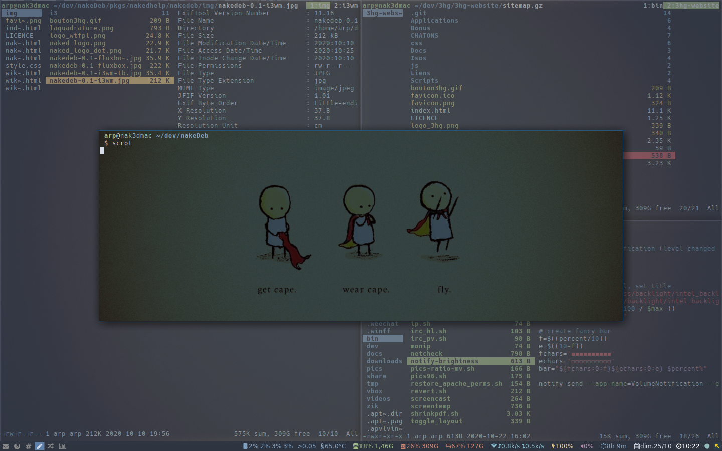Switch to tmux window 1:img
The width and height of the screenshot is (722, 451).
pyautogui.click(x=319, y=6)
